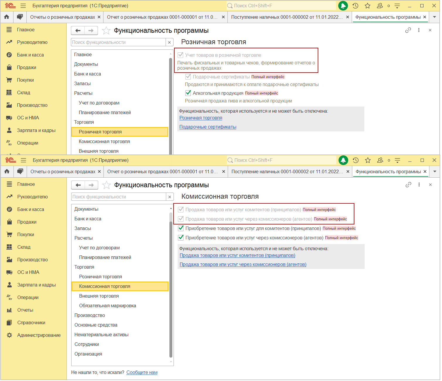Uncheck Приобретение товаров для комитентов checkbox
The image size is (442, 381).
coord(181,228)
